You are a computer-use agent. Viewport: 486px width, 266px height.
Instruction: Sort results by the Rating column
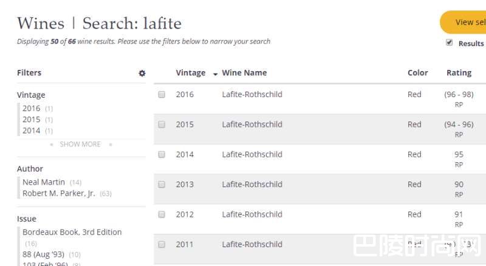tap(459, 73)
